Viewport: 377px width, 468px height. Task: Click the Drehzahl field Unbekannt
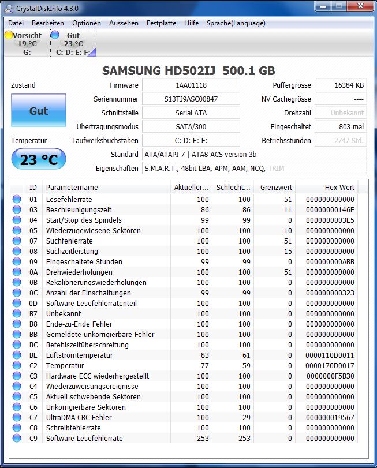341,113
